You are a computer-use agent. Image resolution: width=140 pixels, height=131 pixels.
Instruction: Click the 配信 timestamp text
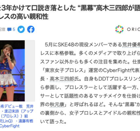pos(3,29)
